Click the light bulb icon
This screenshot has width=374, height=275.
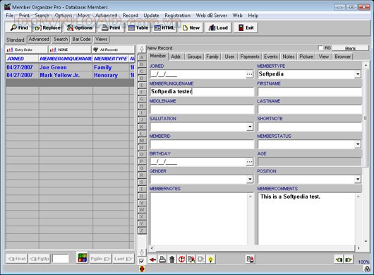[210, 259]
